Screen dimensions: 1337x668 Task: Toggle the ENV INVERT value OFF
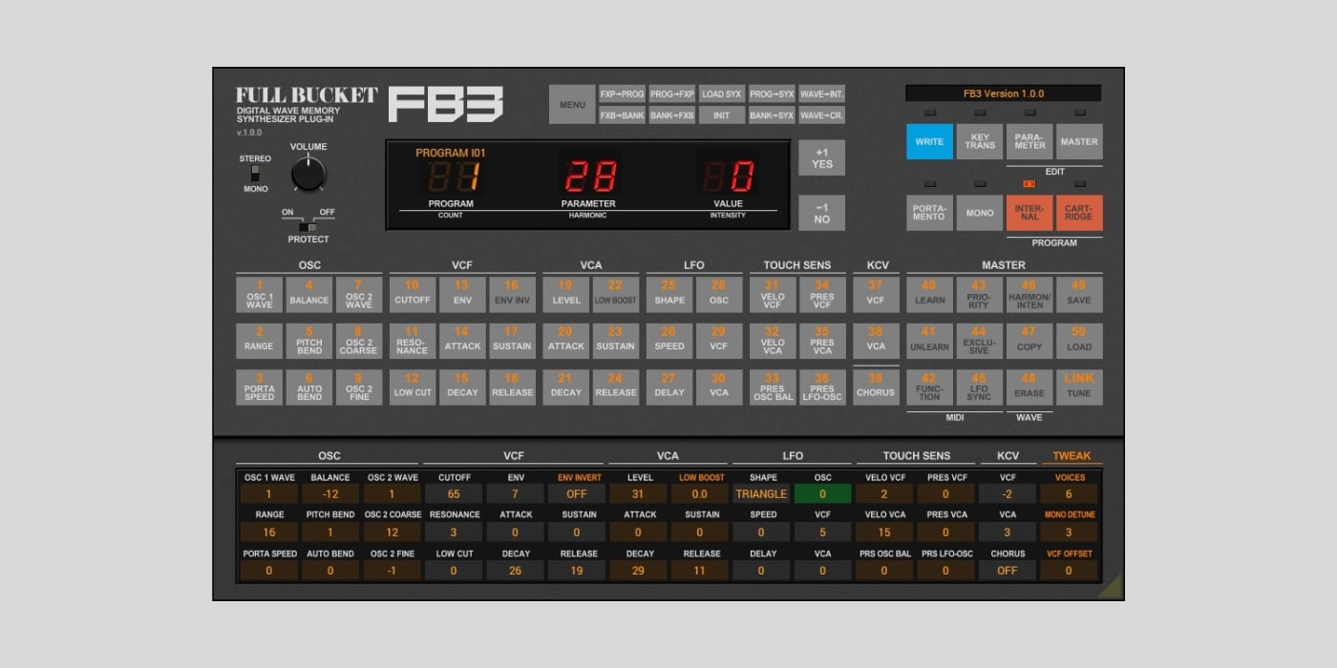(577, 494)
